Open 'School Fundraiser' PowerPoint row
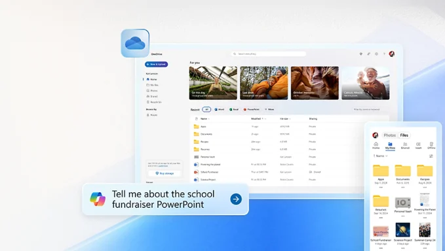Image resolution: width=445 pixels, height=251 pixels. pos(289,172)
